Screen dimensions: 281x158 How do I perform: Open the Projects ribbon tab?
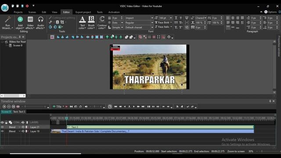pyautogui.click(x=18, y=12)
